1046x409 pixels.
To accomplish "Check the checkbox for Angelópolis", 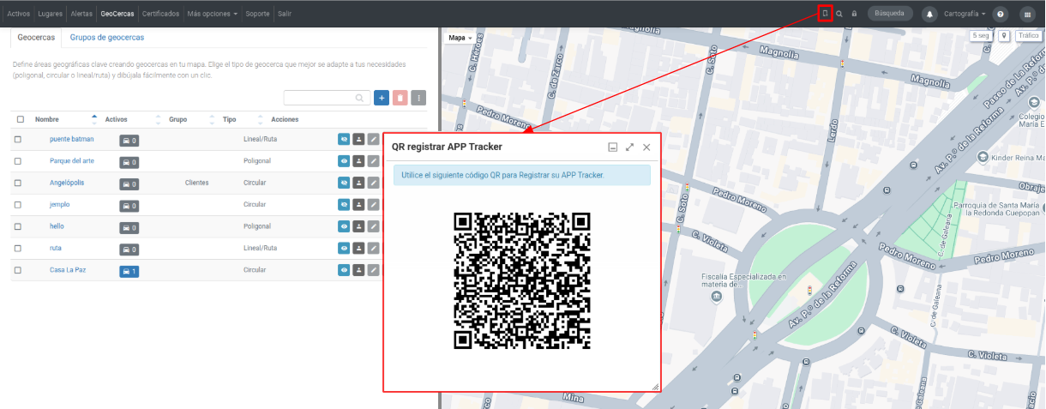I will (x=17, y=183).
